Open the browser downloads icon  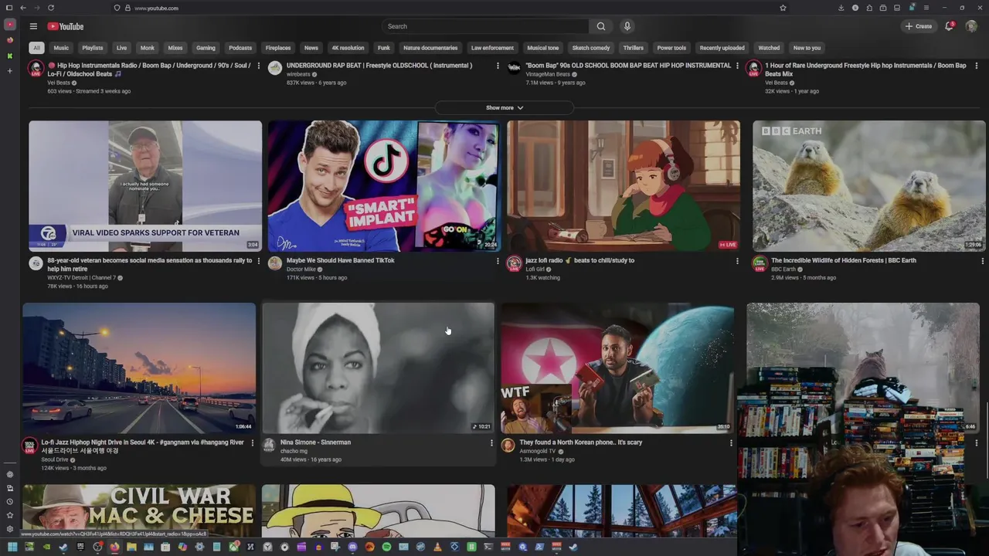[841, 8]
